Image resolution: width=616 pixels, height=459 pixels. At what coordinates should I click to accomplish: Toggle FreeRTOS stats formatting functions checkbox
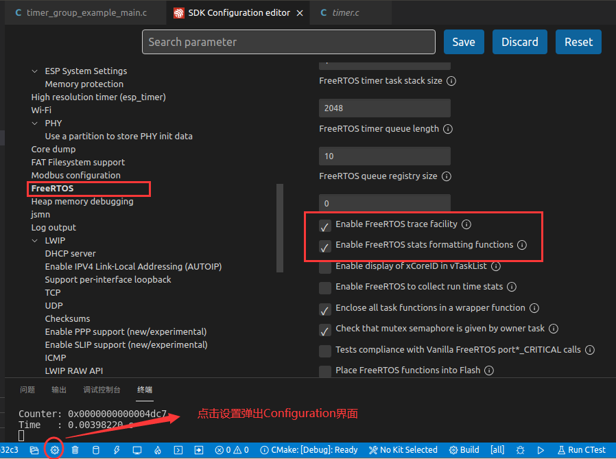[x=325, y=246]
